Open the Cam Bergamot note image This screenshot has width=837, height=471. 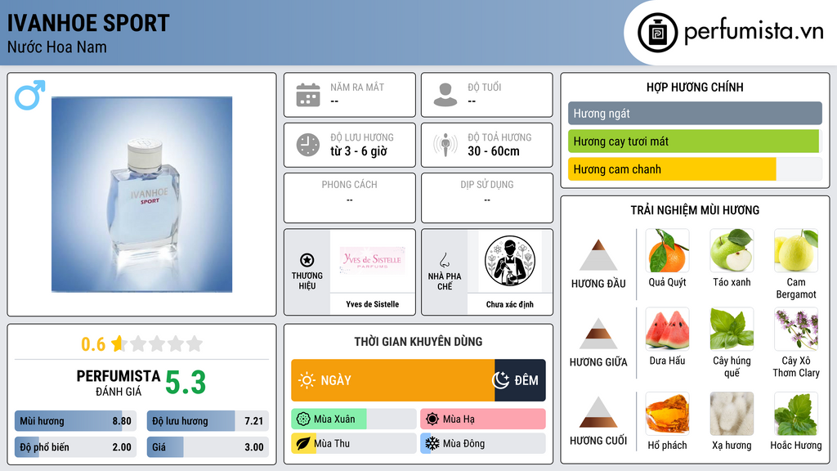click(x=796, y=251)
